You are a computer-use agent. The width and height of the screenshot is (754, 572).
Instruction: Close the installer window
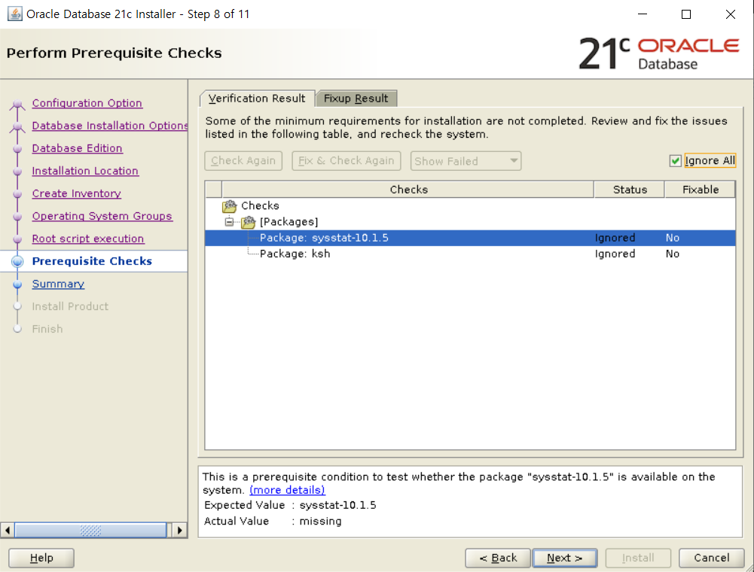pyautogui.click(x=731, y=14)
